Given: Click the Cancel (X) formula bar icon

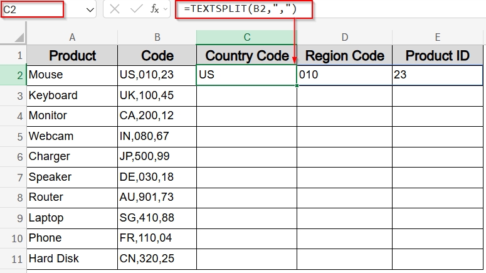Looking at the screenshot, I should [x=115, y=9].
